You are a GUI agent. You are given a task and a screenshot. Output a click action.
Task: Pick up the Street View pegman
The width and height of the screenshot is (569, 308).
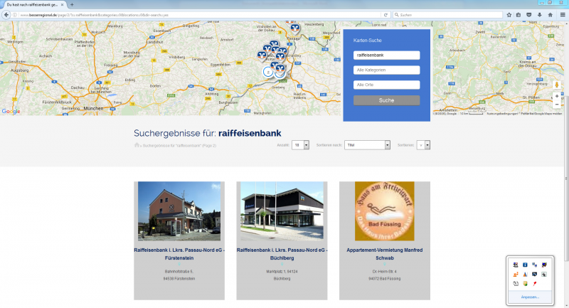pyautogui.click(x=556, y=84)
